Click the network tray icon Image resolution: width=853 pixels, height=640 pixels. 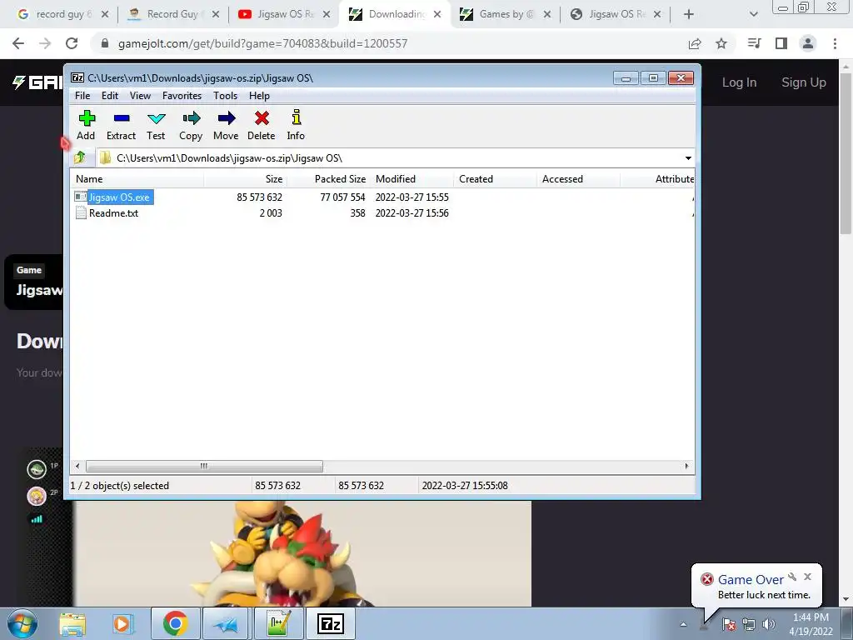(749, 624)
